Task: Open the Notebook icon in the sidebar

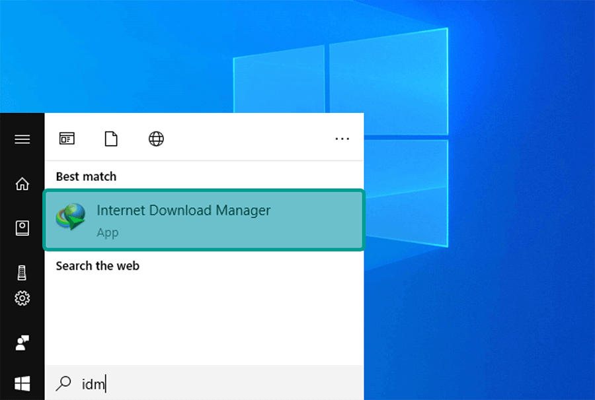Action: (22, 228)
